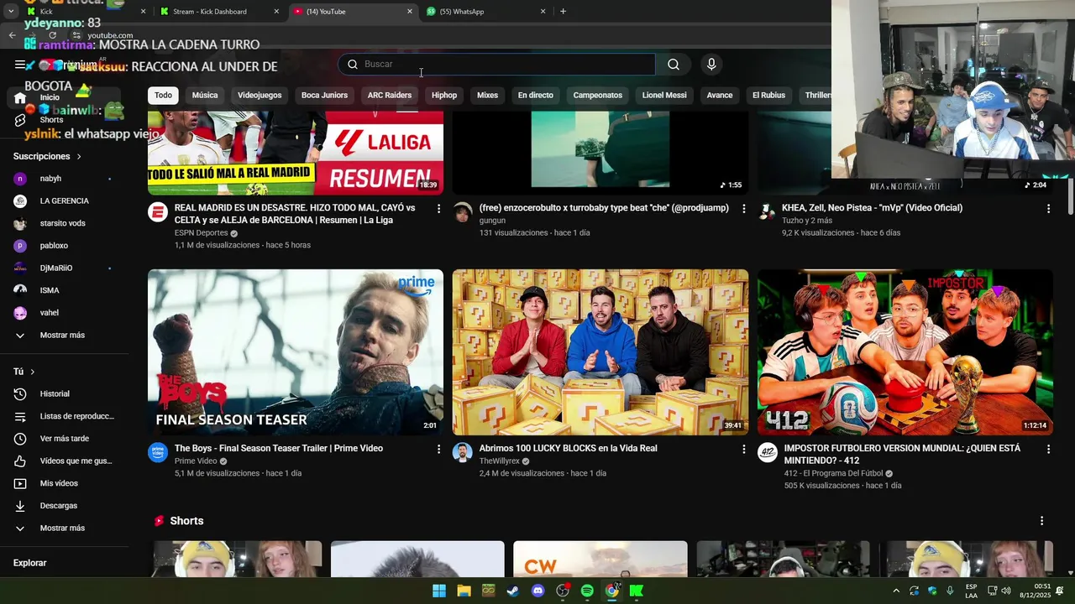Activate voice search microphone icon
This screenshot has width=1075, height=604.
click(711, 65)
